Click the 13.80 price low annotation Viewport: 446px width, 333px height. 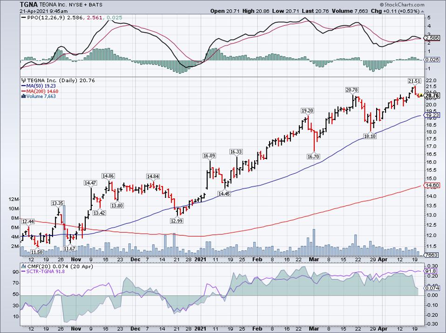[117, 206]
